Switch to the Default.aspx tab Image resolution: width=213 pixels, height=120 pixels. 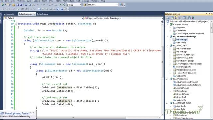(x=42, y=14)
